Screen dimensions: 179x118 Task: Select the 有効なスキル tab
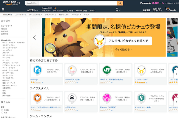pos(64,15)
